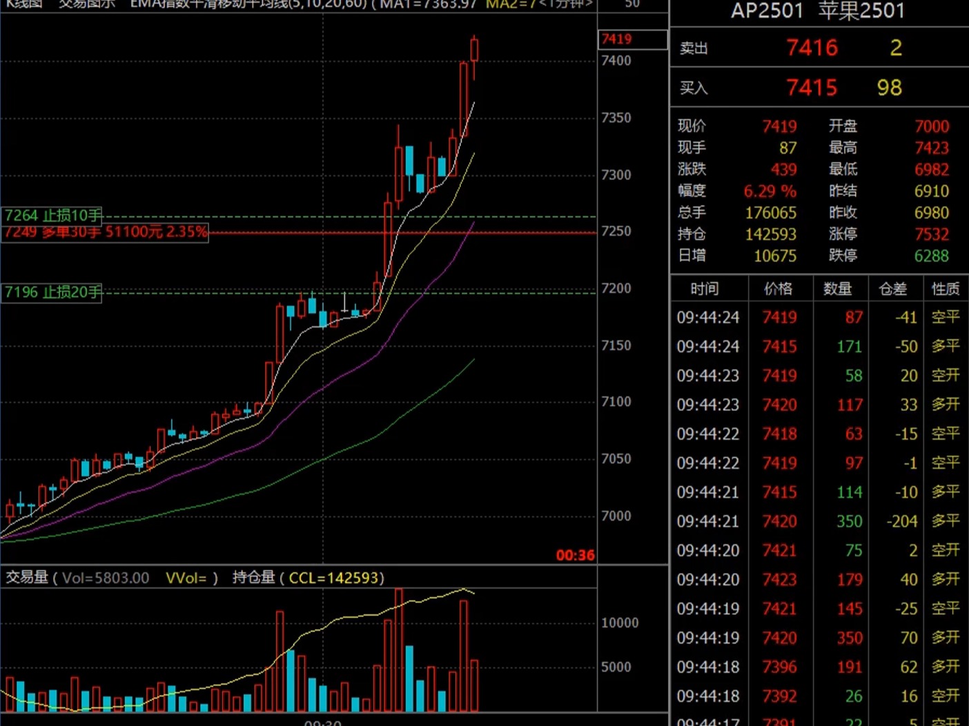Click the 交易图示 label in chart header
The width and height of the screenshot is (969, 726).
pyautogui.click(x=86, y=4)
